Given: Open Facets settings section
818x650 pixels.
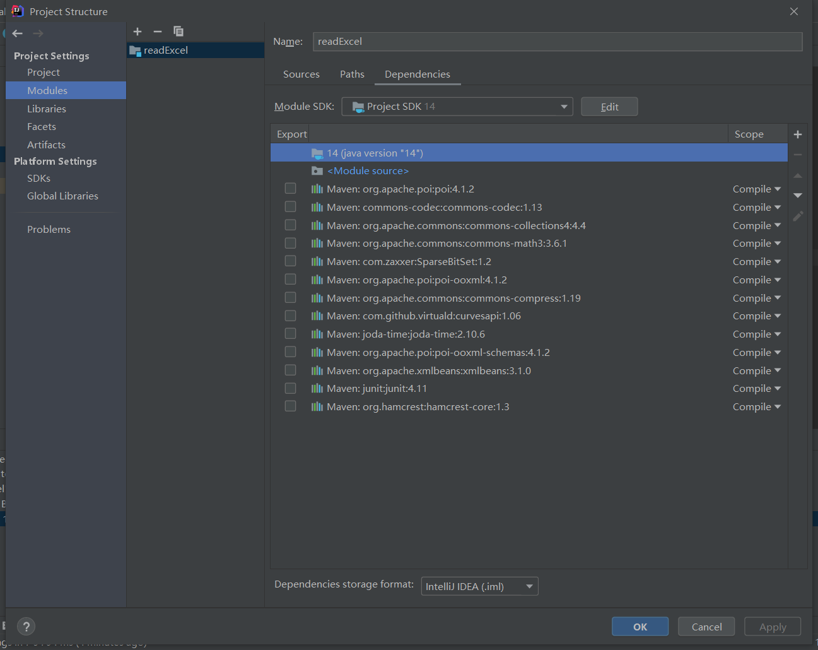Looking at the screenshot, I should (x=42, y=126).
